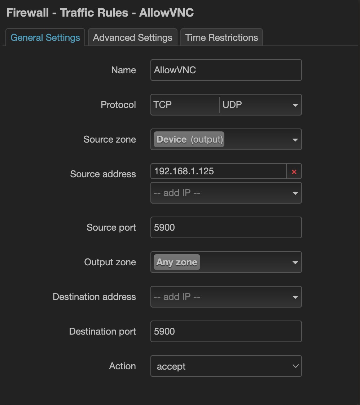Screen dimensions: 360x405
Task: Click the Any zone badge
Action: click(177, 262)
